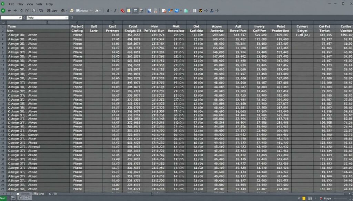Click the orange image toolbar icon

point(164,11)
